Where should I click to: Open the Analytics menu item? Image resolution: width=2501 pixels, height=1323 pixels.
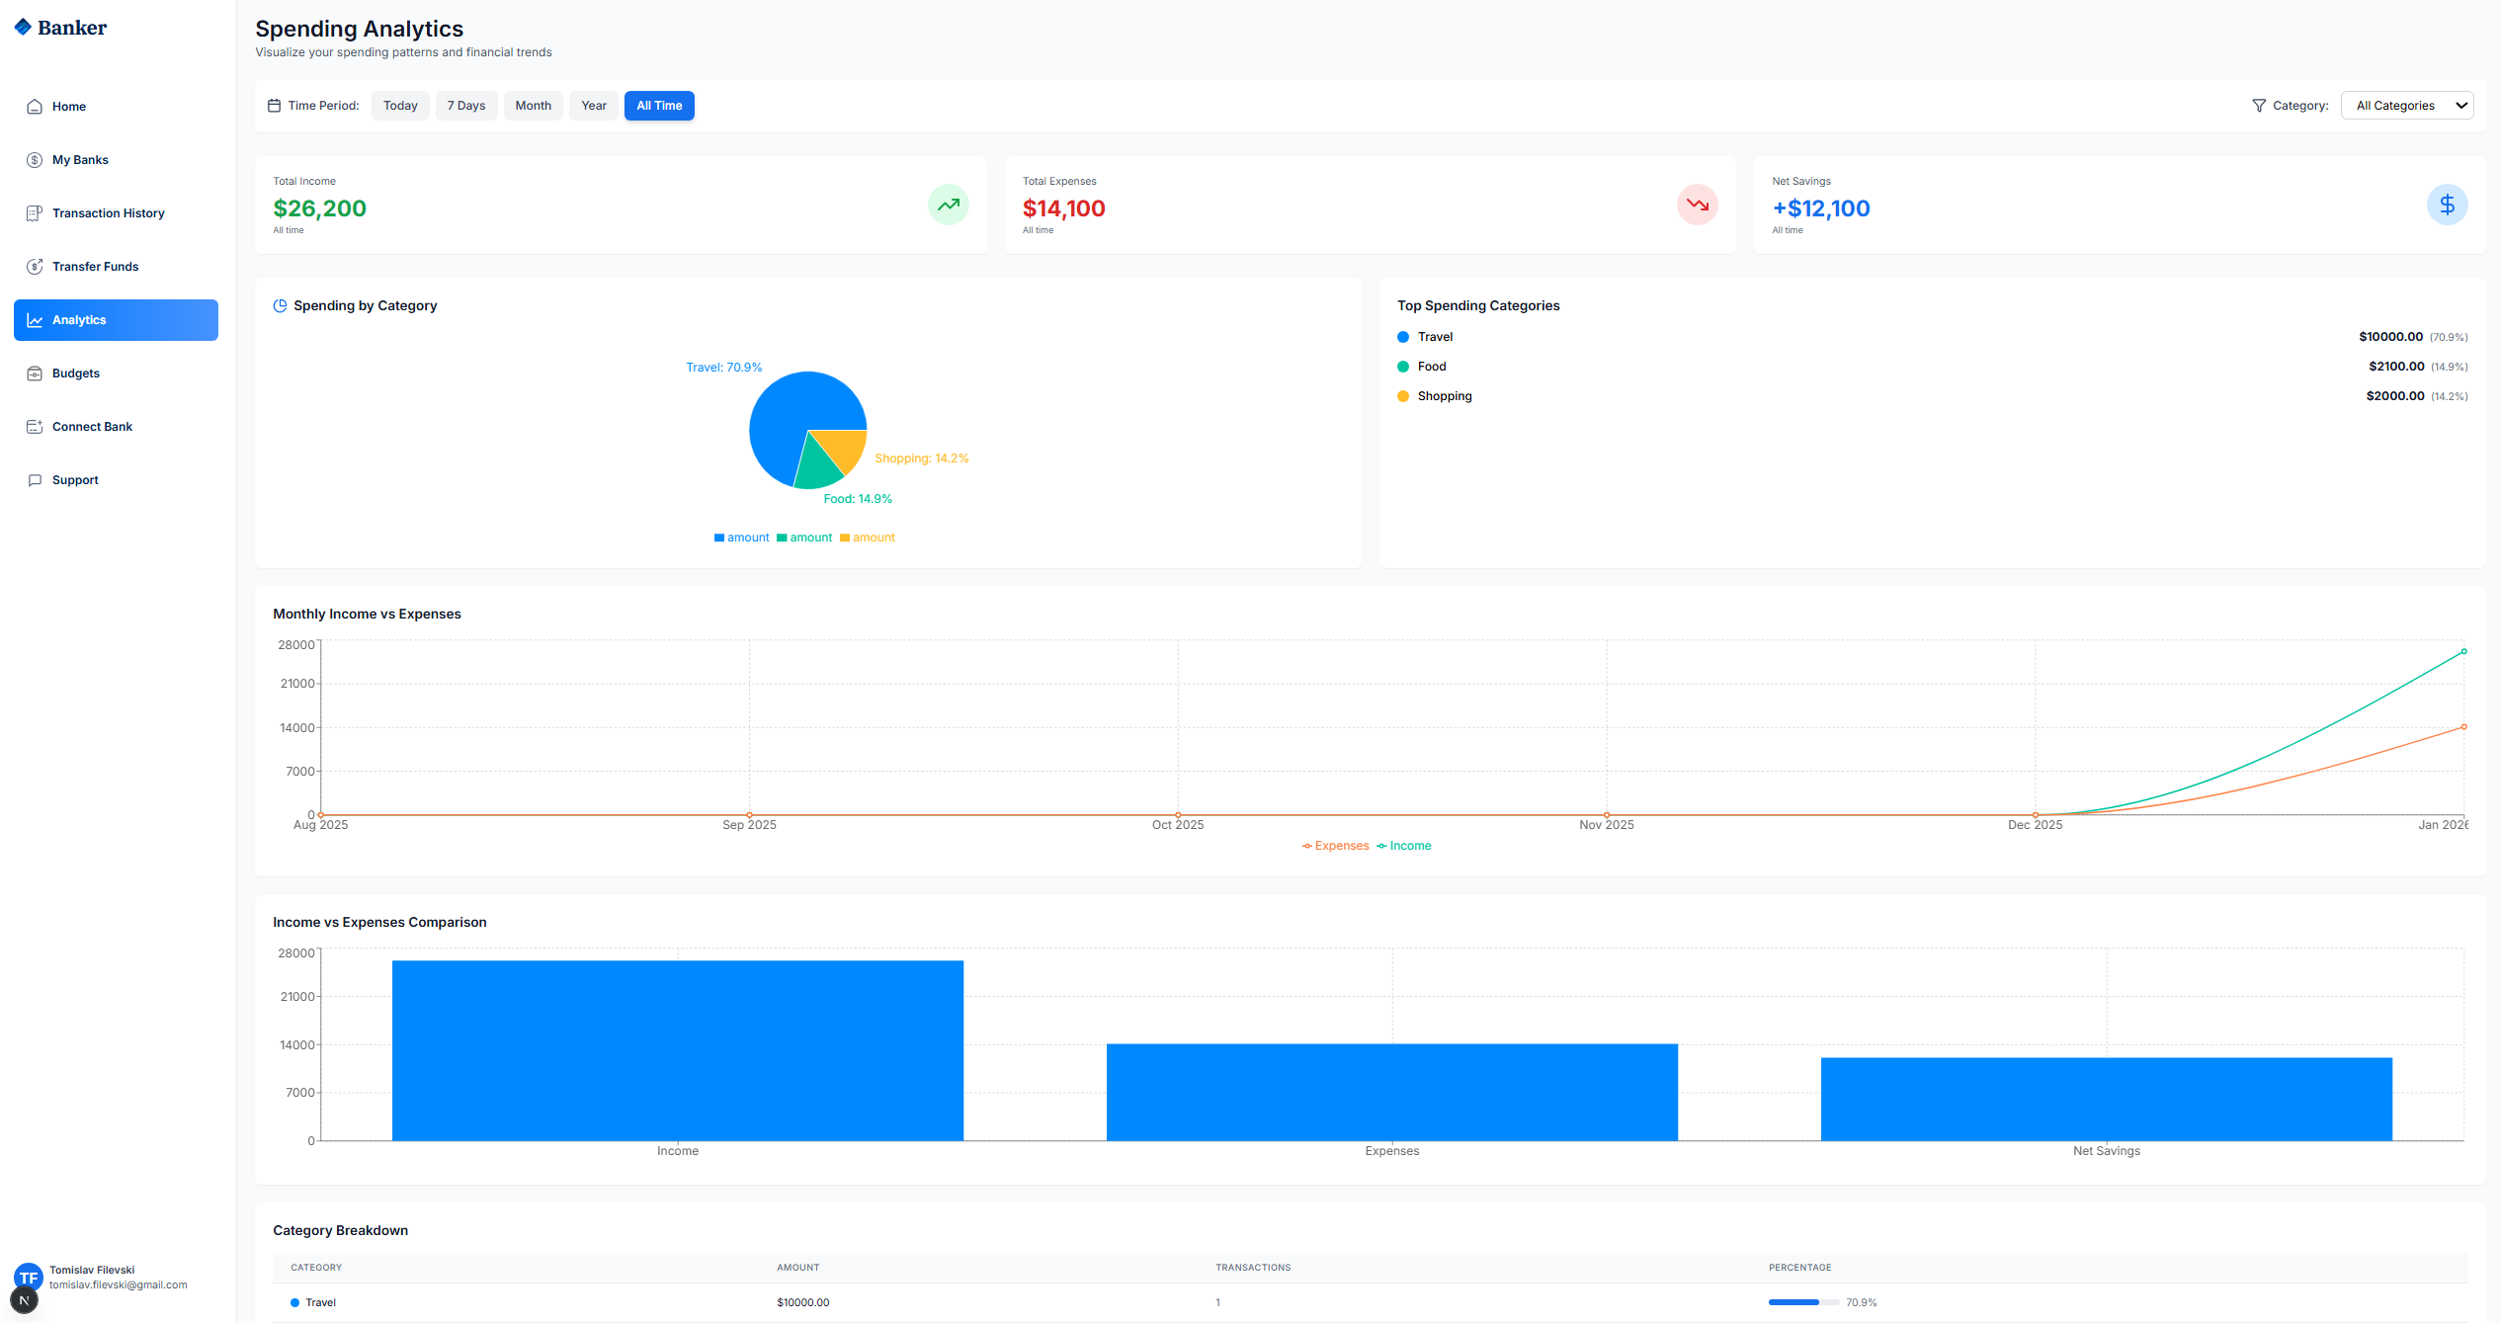coord(116,320)
